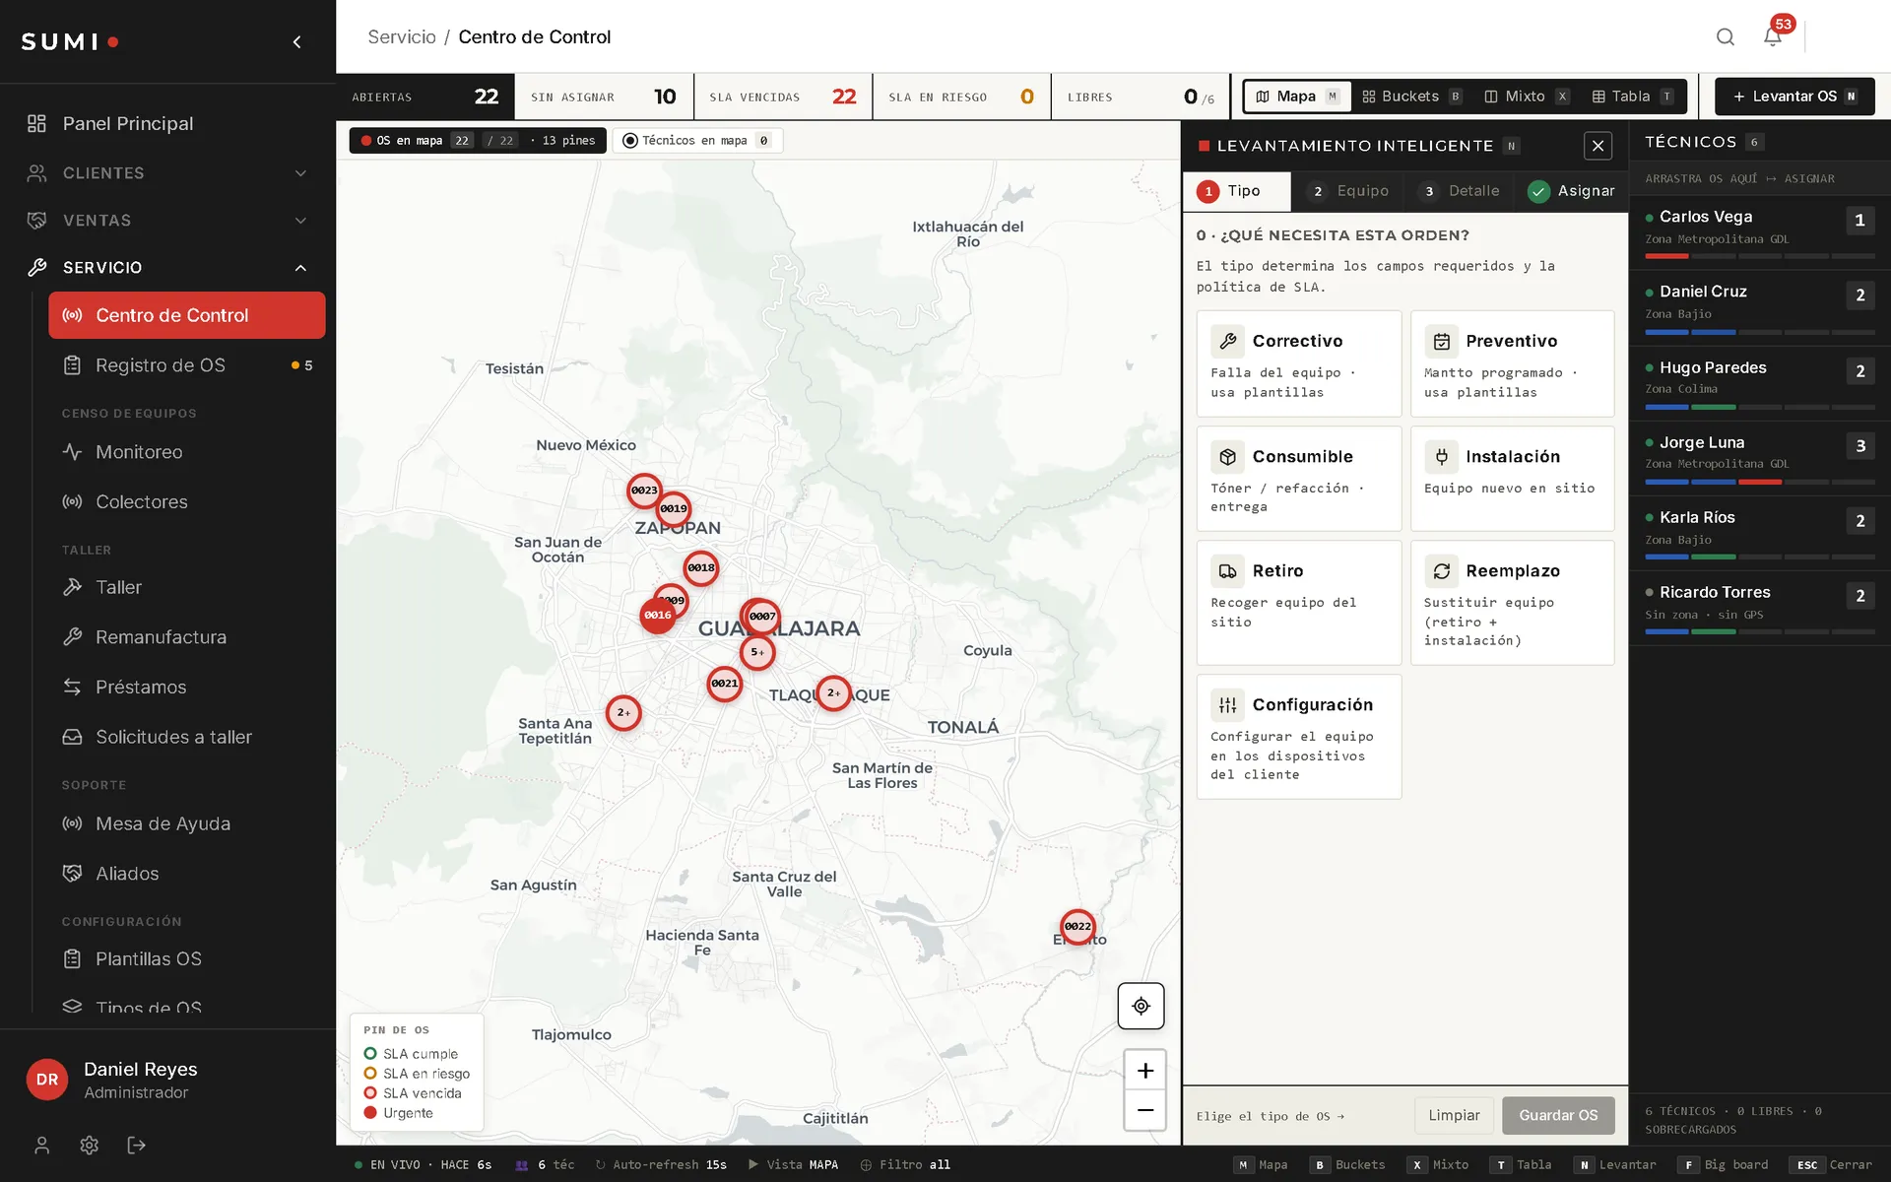Click Limpiar button
1891x1182 pixels.
[x=1454, y=1115]
